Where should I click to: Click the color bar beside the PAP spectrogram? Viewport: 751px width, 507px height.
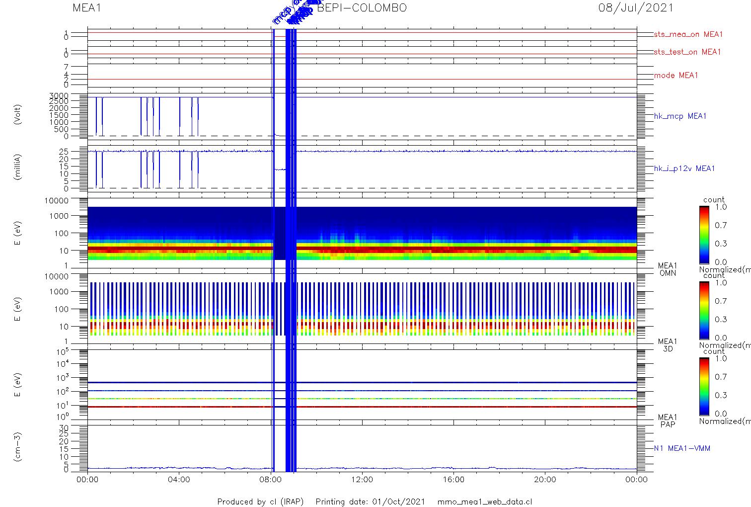coord(704,386)
